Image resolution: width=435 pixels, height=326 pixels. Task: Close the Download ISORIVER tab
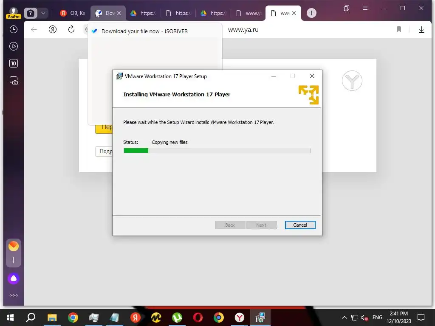point(119,13)
